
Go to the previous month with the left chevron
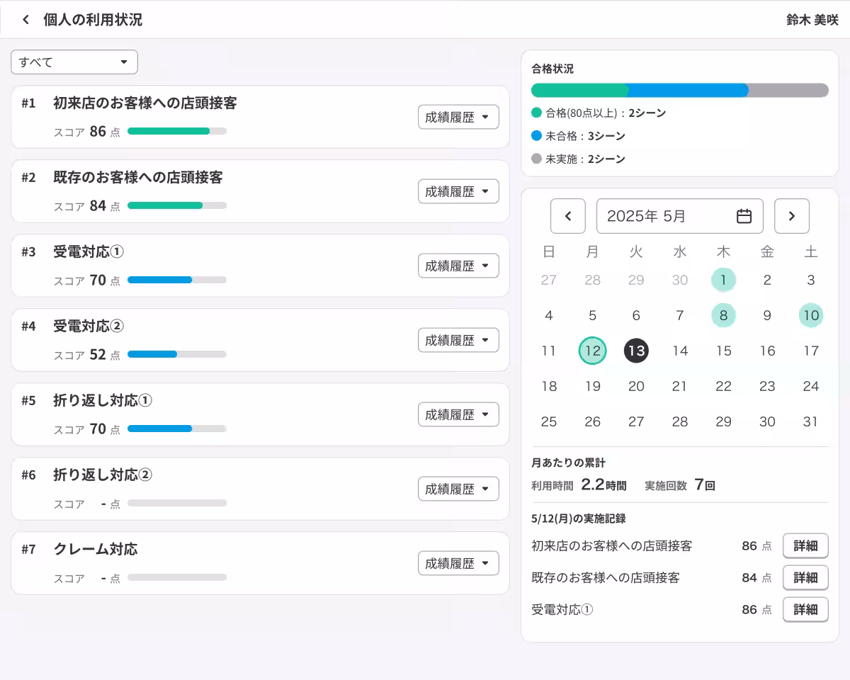568,216
